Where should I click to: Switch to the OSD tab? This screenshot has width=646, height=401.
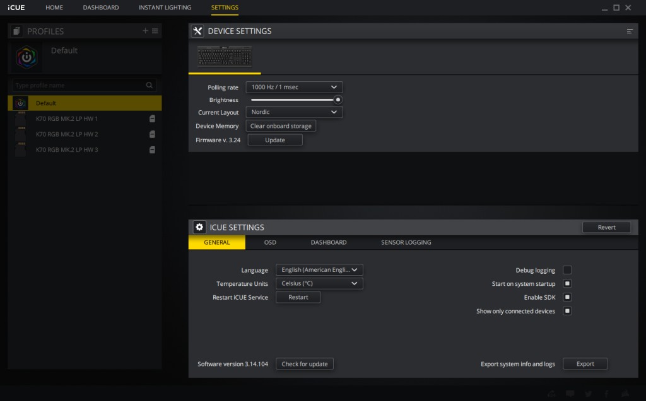pos(270,242)
